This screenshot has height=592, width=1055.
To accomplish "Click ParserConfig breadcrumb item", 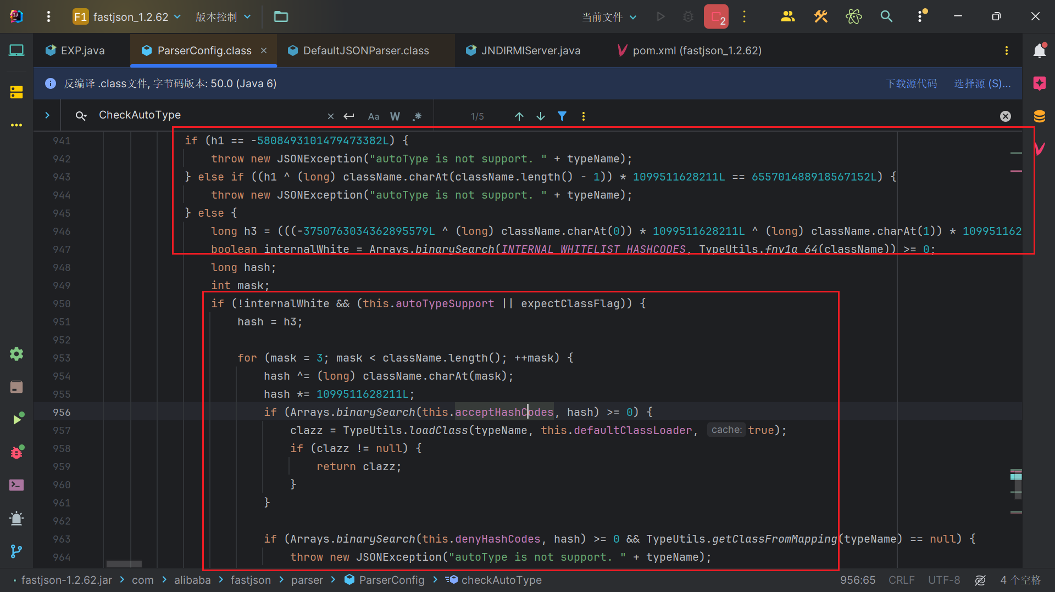I will click(x=385, y=580).
